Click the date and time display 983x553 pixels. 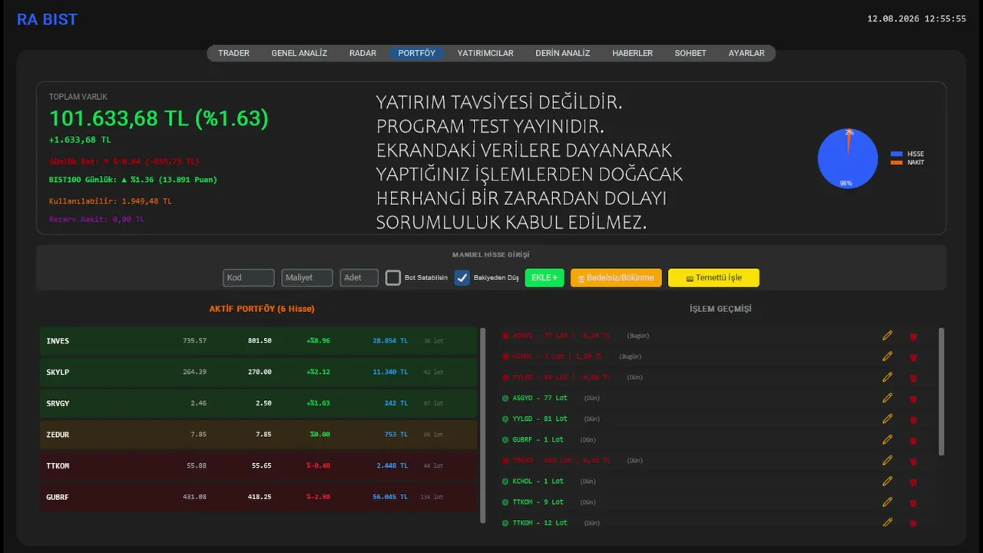click(916, 18)
